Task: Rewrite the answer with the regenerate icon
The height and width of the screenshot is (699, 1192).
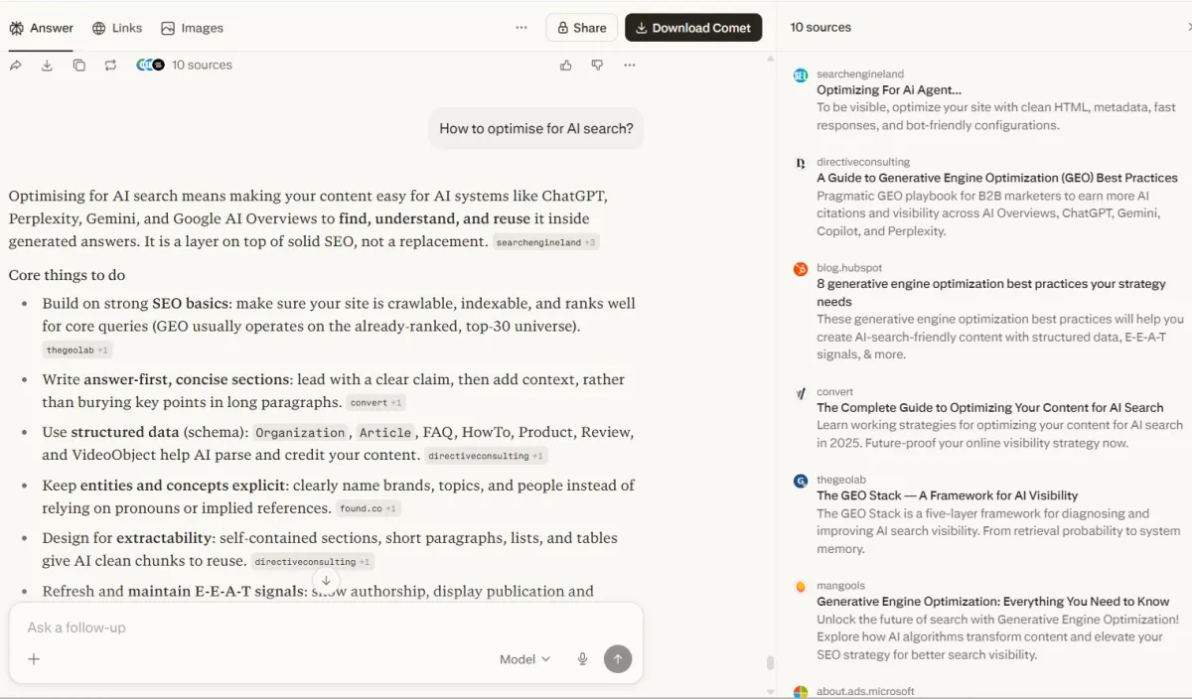Action: tap(110, 65)
